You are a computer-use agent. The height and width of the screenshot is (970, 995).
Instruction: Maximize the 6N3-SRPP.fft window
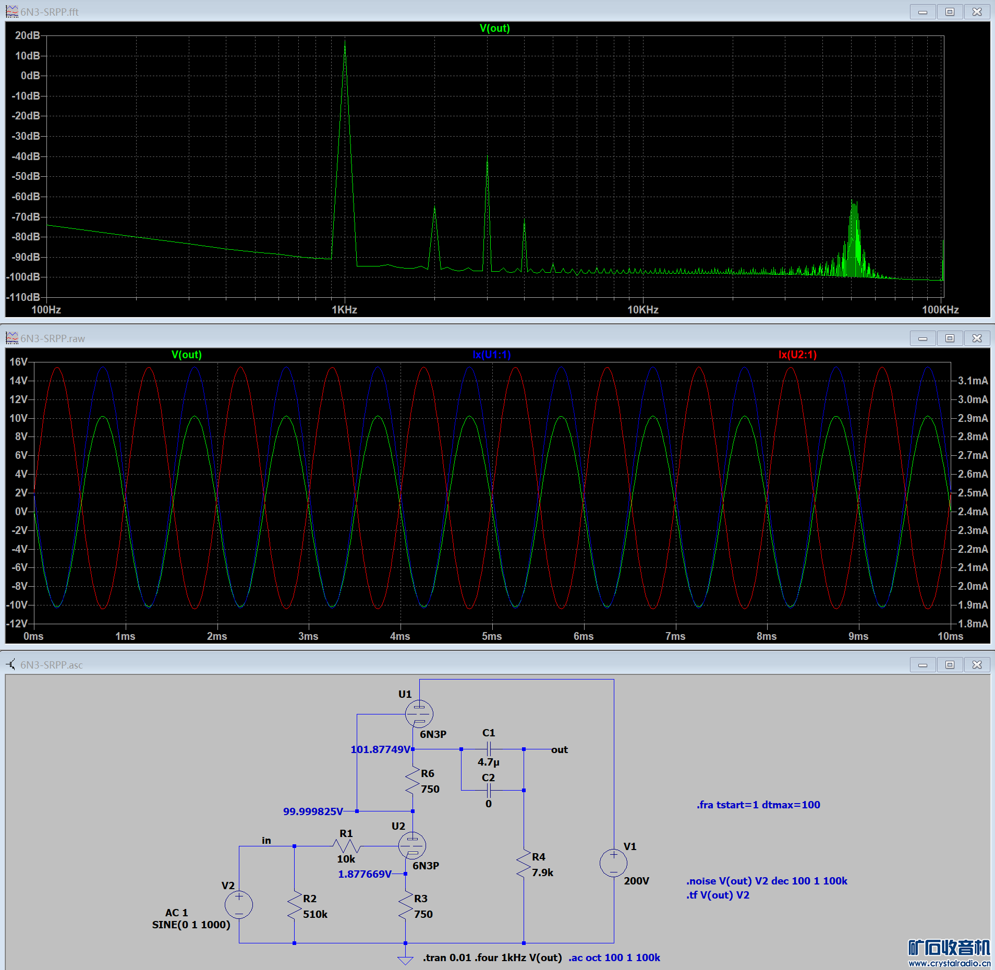(950, 11)
